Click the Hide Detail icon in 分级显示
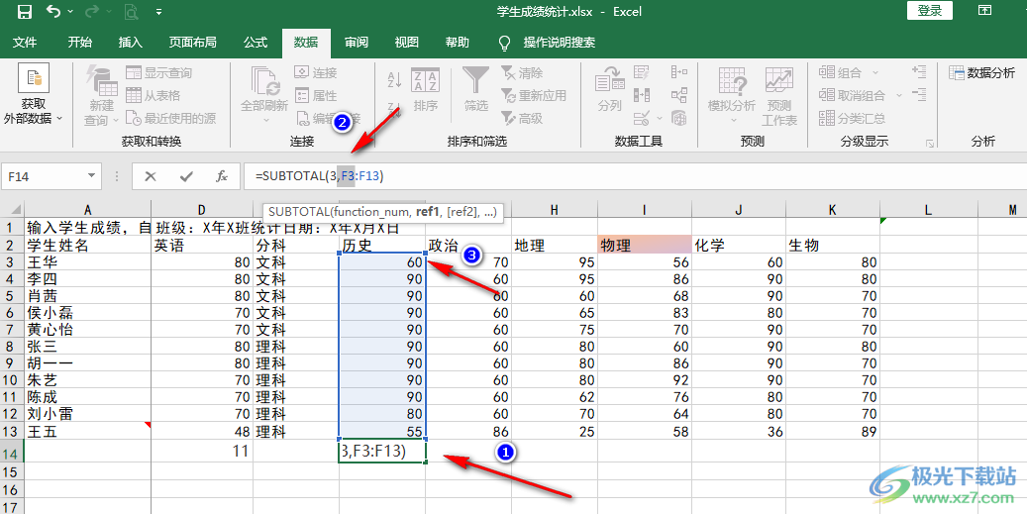Screen dimensions: 1027x514 click(x=919, y=96)
